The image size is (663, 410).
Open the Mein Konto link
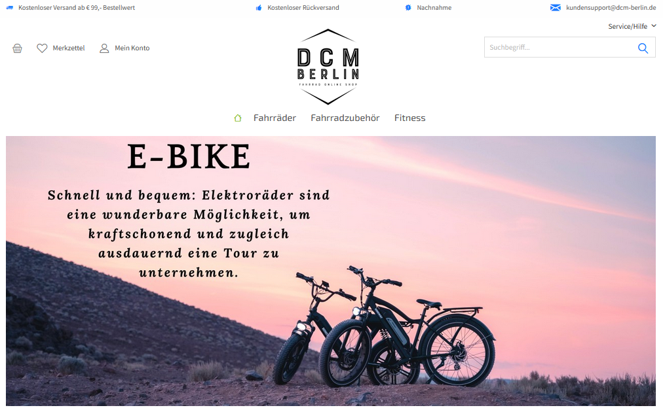coord(132,48)
